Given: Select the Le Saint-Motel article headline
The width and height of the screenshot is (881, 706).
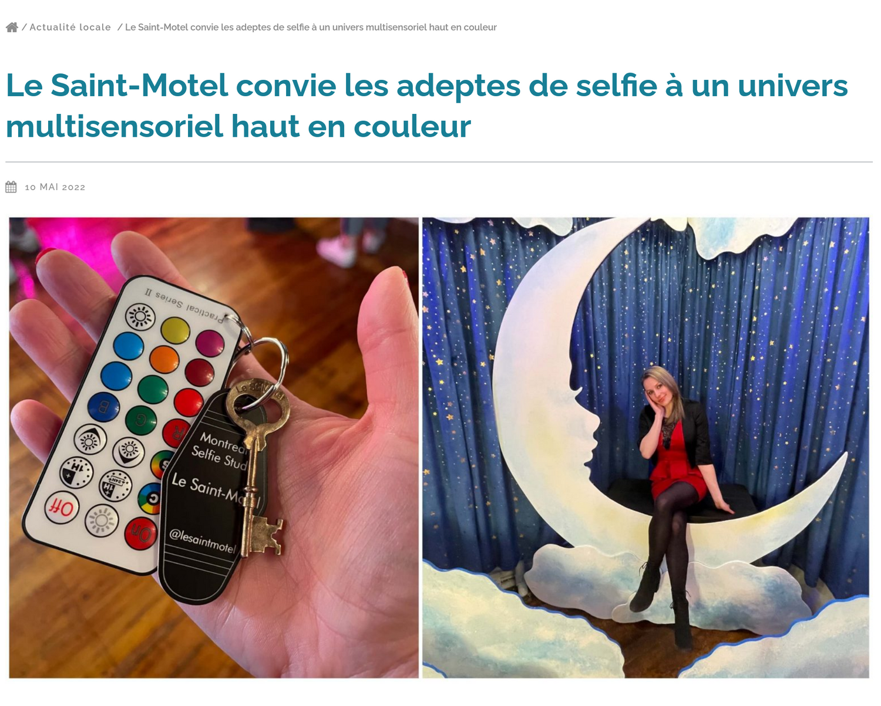Looking at the screenshot, I should pyautogui.click(x=426, y=106).
